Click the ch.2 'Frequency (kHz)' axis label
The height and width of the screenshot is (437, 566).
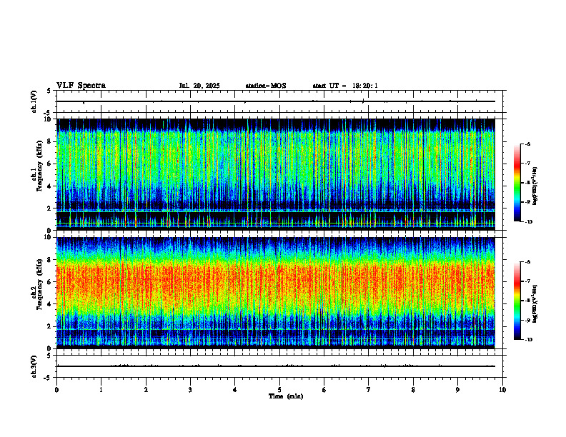pos(39,284)
